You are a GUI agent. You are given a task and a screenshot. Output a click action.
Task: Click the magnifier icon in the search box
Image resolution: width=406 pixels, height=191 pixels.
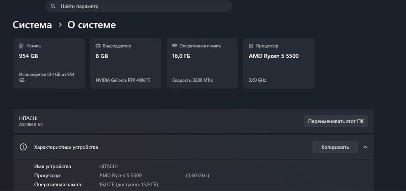click(x=53, y=7)
